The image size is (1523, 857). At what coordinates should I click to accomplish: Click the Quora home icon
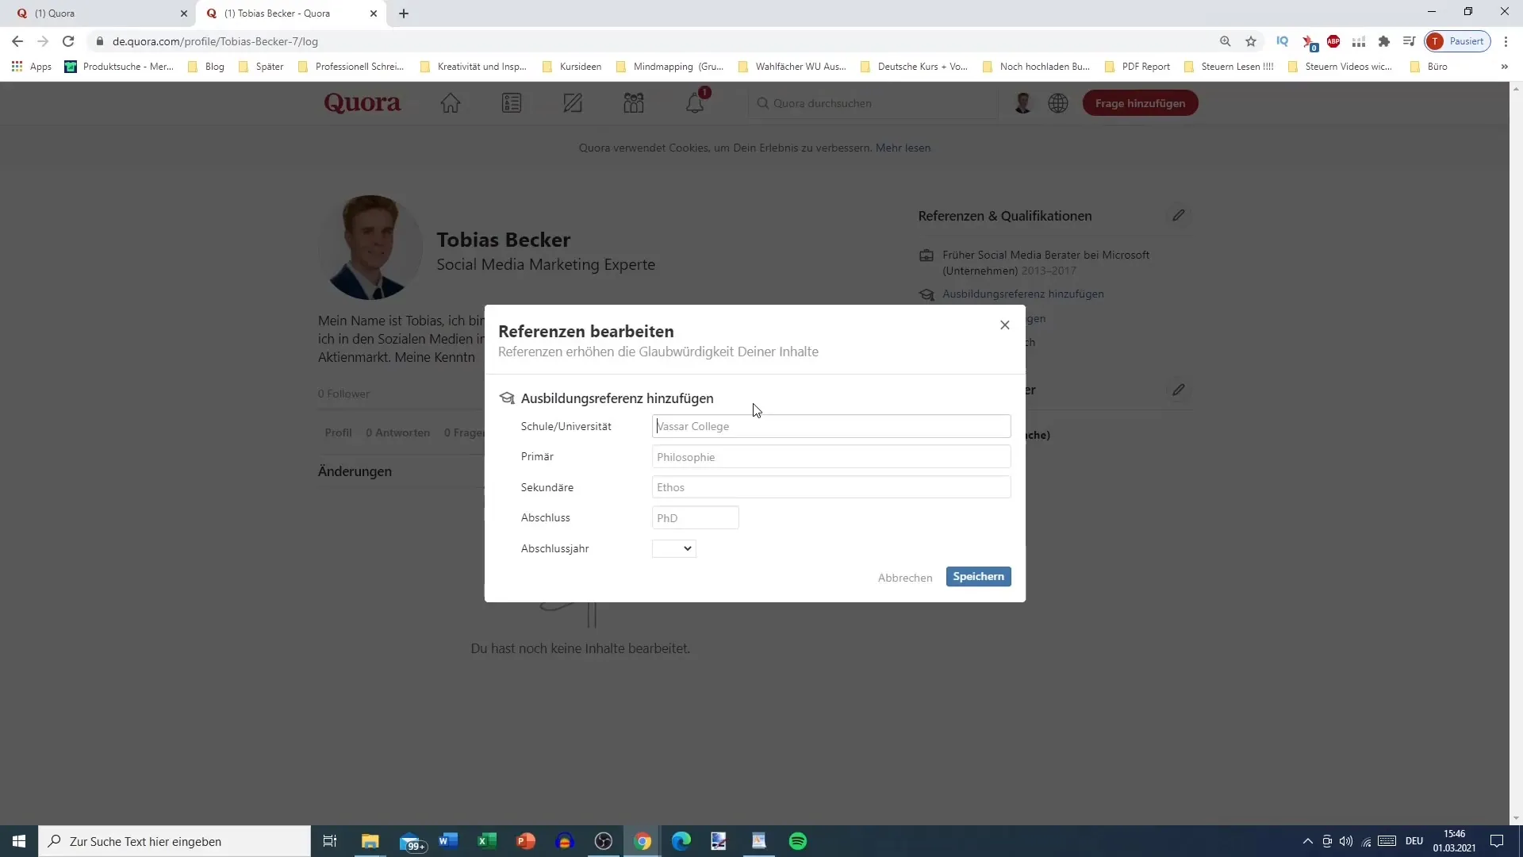450,102
